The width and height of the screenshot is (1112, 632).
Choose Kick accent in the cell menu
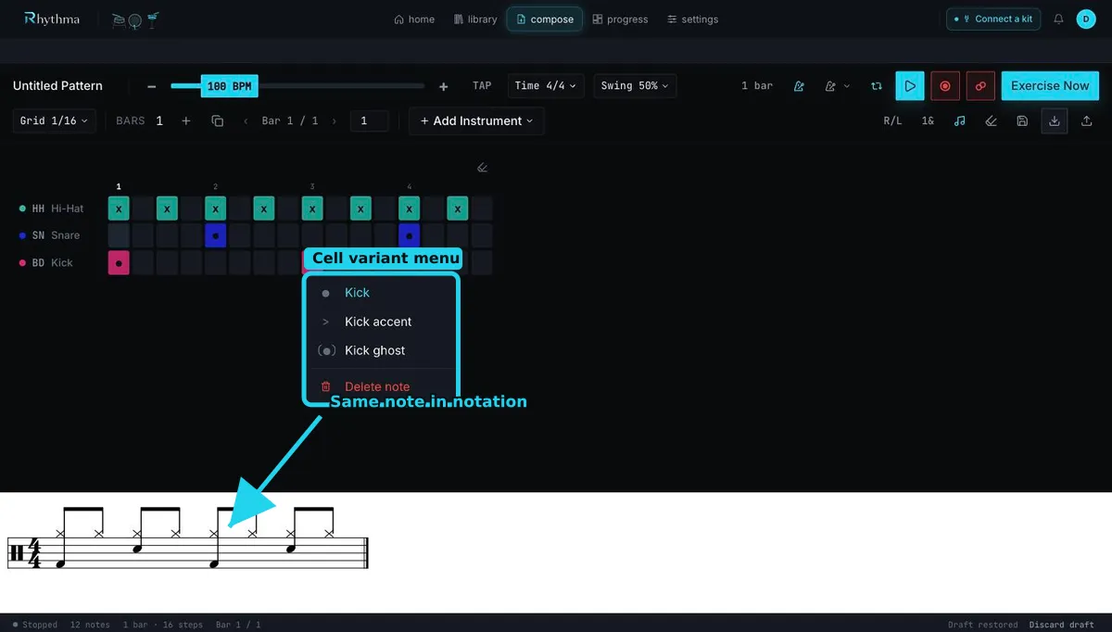381,322
